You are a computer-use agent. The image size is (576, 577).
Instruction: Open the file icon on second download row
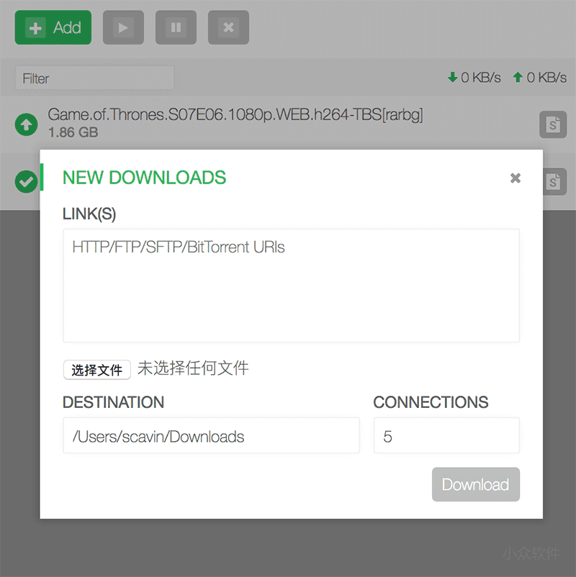552,181
